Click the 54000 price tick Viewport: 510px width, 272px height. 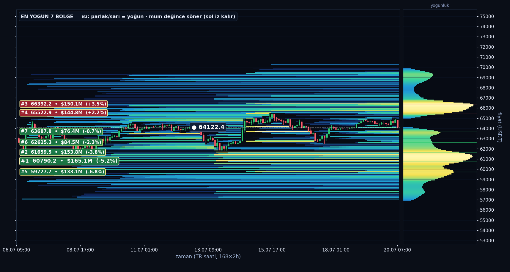487,230
